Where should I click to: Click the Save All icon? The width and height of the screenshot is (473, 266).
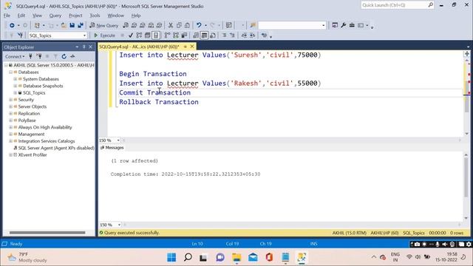click(81, 25)
